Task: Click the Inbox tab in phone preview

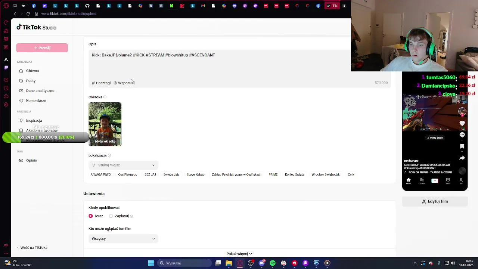Action: pos(448,181)
